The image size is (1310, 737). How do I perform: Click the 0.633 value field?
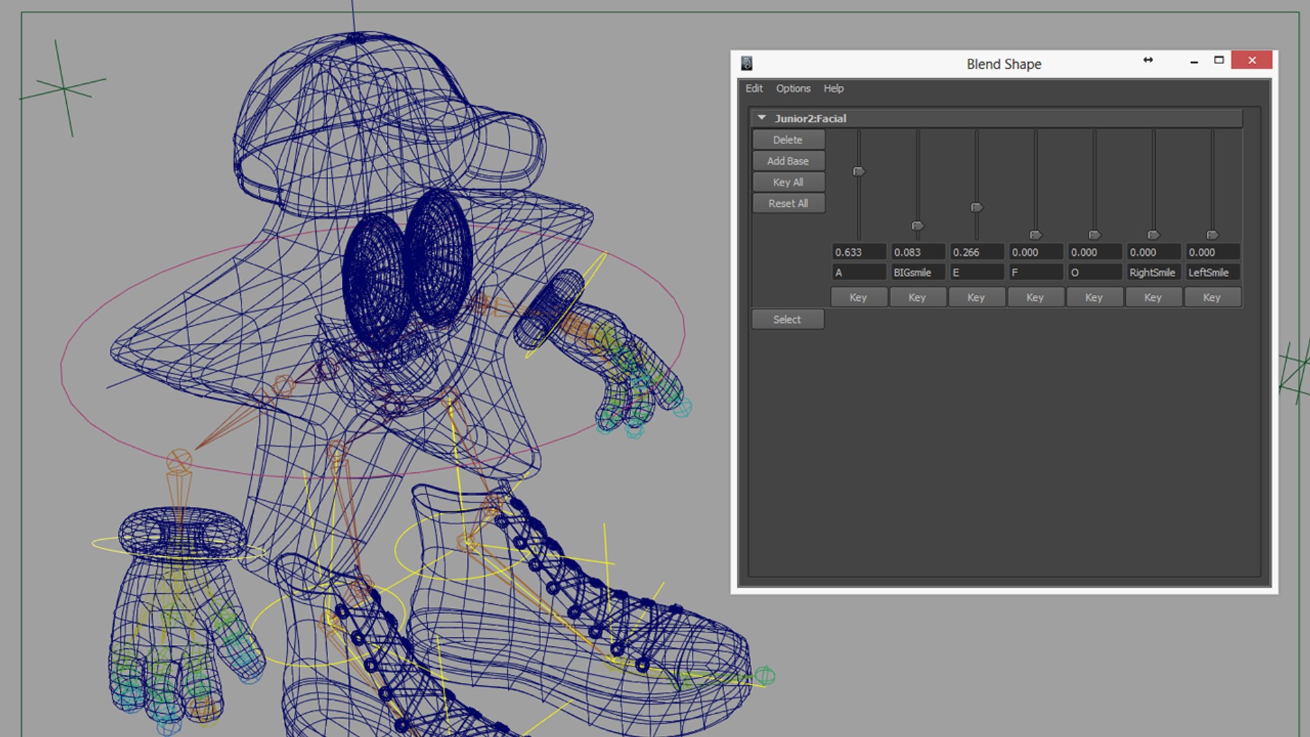(x=858, y=252)
